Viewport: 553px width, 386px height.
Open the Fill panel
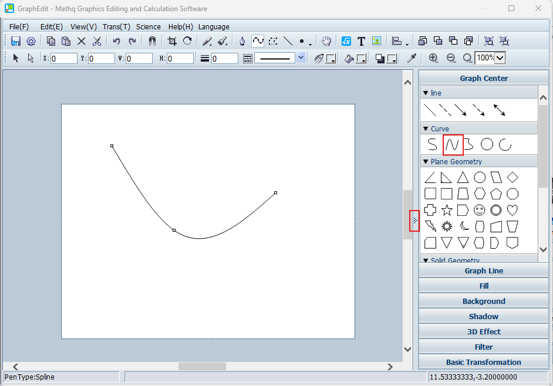coord(484,286)
